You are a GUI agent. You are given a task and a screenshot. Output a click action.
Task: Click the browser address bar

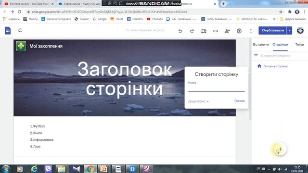(153, 12)
